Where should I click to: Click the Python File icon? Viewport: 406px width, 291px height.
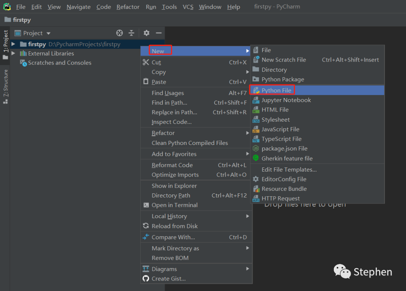(x=256, y=90)
